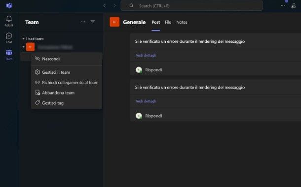Switch to the Post tab
The height and width of the screenshot is (187, 301).
coord(156,22)
